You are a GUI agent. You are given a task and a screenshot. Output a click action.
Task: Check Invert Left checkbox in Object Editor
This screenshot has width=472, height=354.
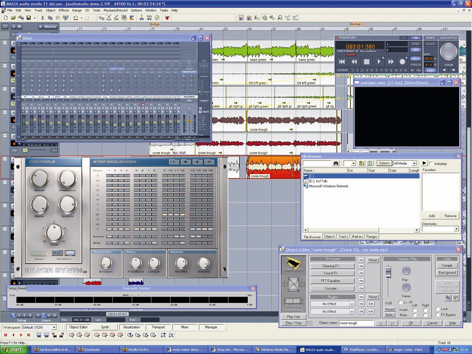(414, 310)
